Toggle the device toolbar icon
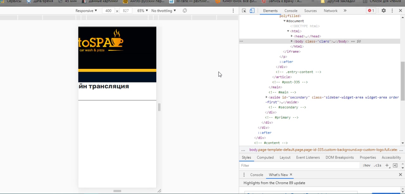405x194 pixels. (252, 10)
